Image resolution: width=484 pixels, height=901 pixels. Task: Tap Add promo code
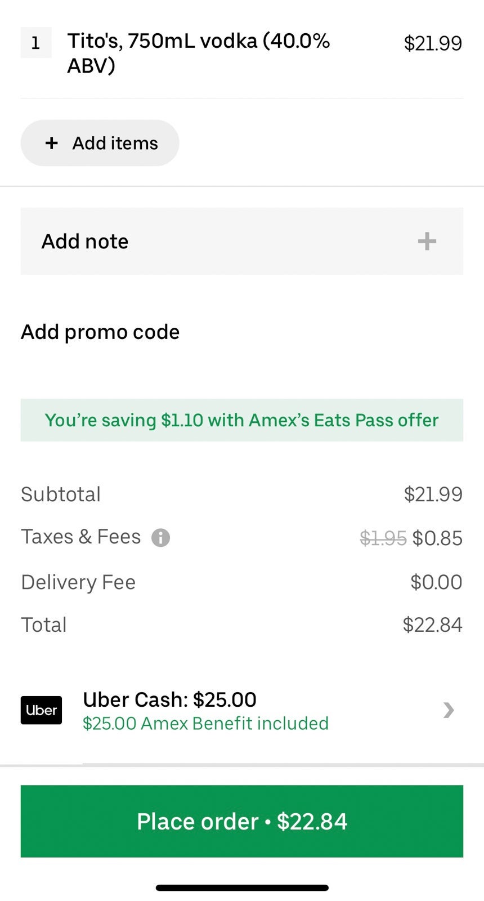point(100,332)
